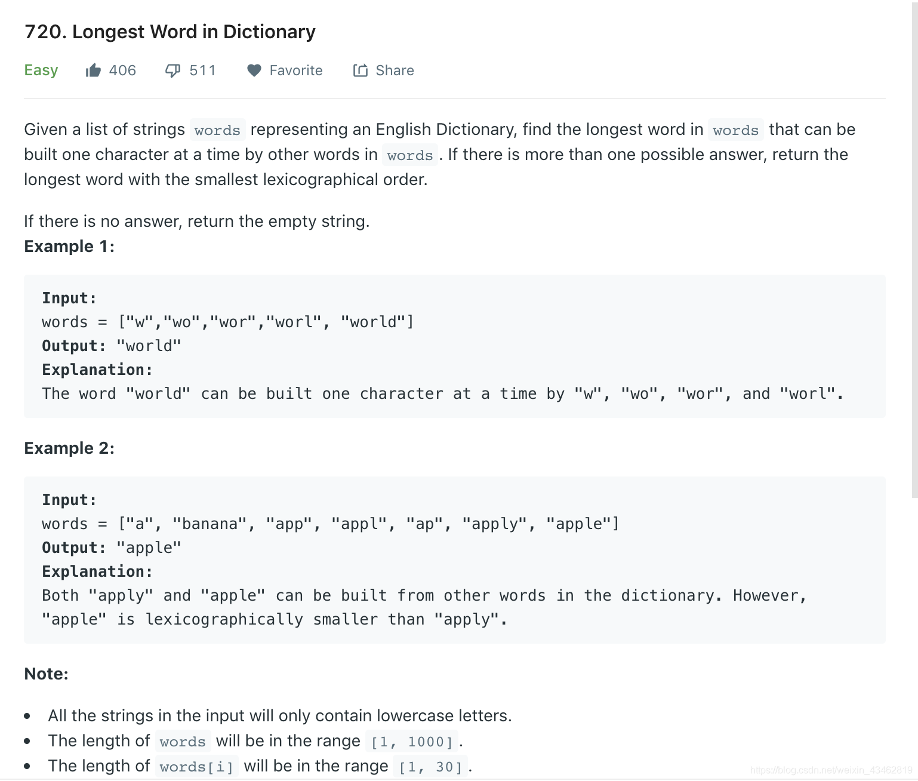918x781 pixels.
Task: Click the Share text label
Action: (395, 70)
